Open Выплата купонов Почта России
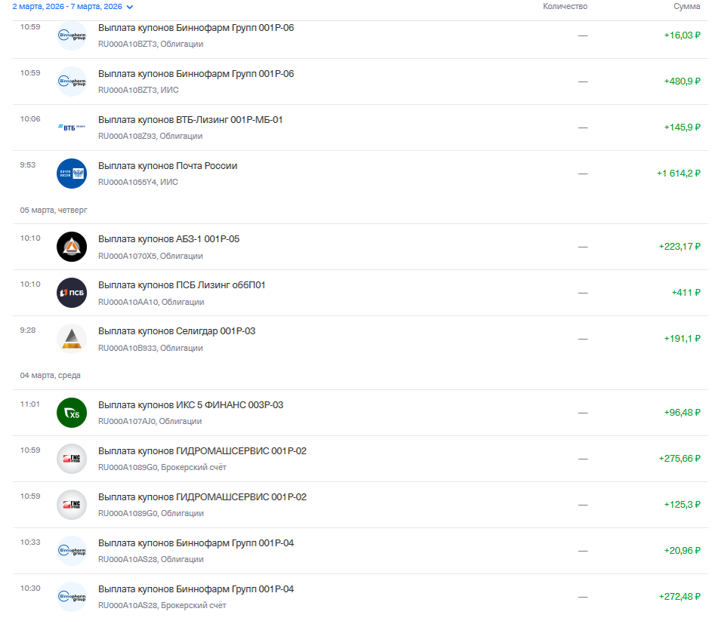The image size is (718, 630). [x=360, y=174]
